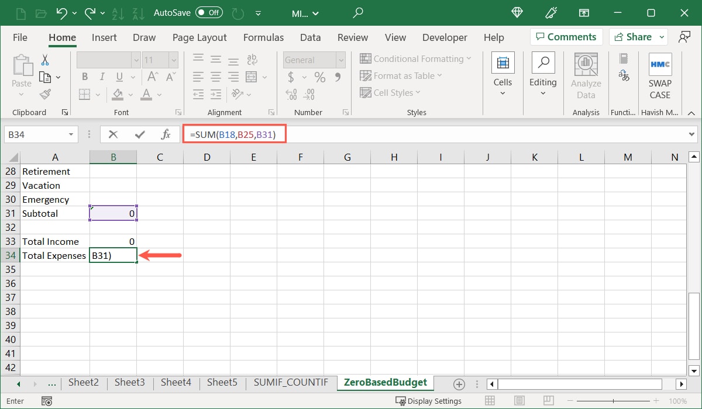The width and height of the screenshot is (702, 409).
Task: Click the Comments button
Action: coord(566,36)
